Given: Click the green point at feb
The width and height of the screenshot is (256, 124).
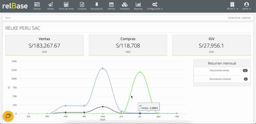Looking at the screenshot, I should (x=47, y=114).
